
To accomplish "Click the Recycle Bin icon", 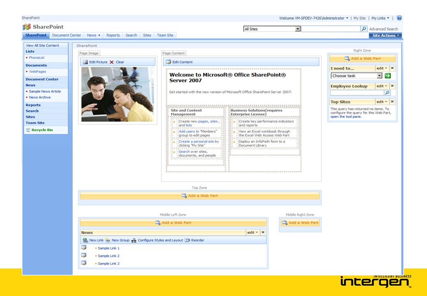I will tap(28, 130).
